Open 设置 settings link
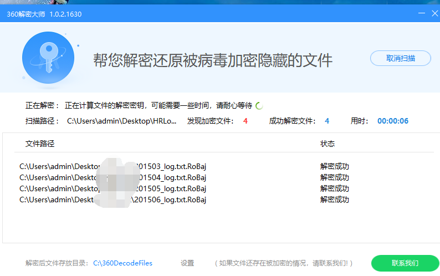440x276 pixels. point(187,263)
